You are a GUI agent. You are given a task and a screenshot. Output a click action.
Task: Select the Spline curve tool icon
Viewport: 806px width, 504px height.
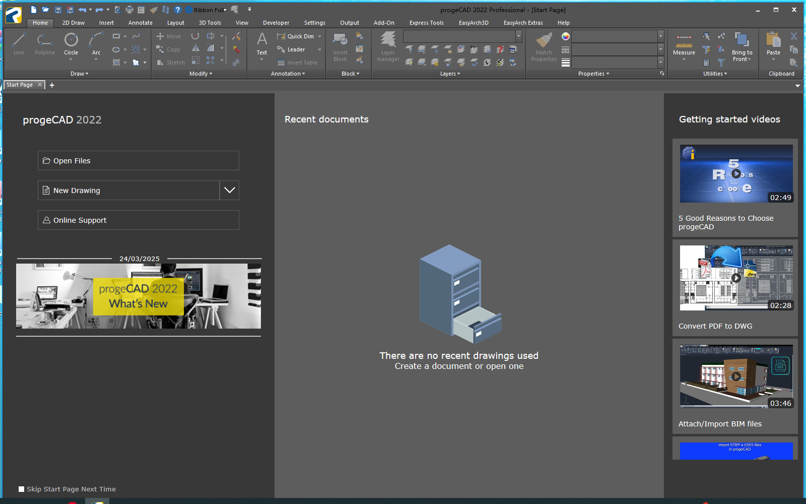[x=136, y=36]
